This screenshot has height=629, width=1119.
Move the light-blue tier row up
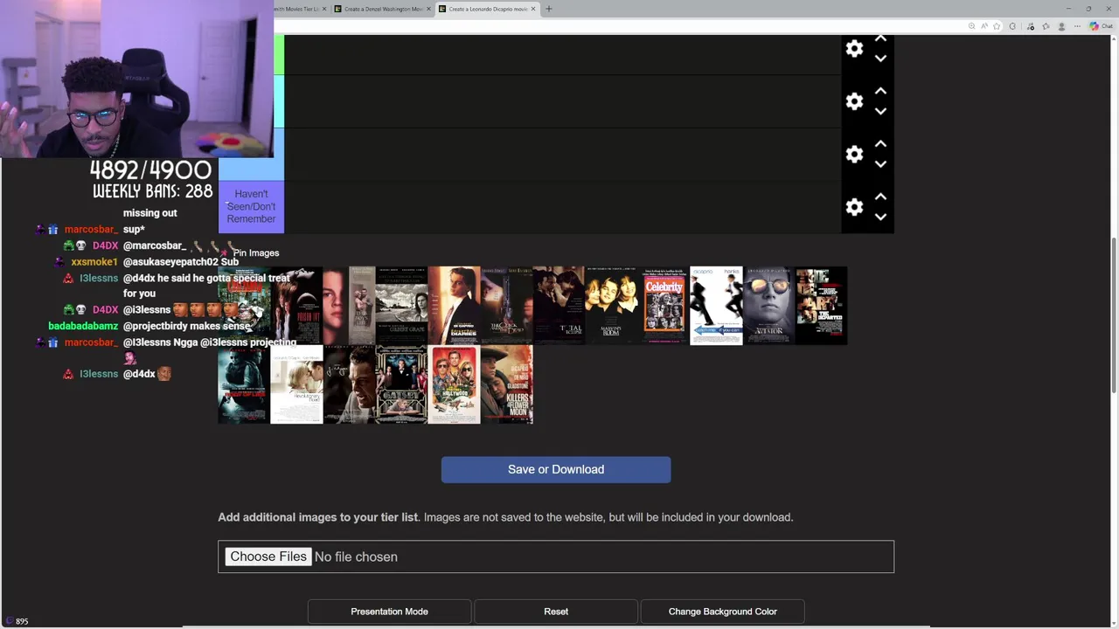880,91
